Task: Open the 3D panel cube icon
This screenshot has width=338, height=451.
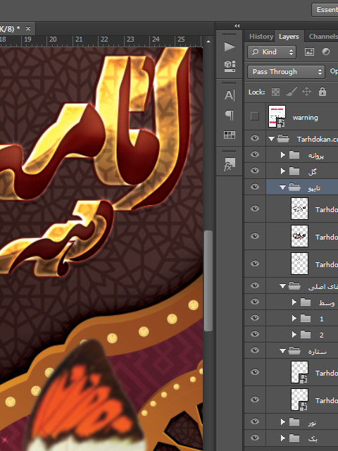Action: point(230,66)
